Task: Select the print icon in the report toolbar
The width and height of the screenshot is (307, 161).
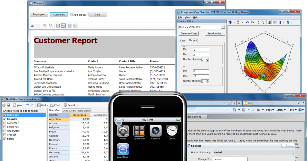Action: click(x=32, y=26)
